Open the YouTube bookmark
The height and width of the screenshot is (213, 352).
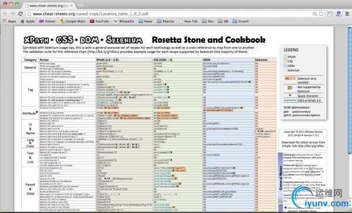click(x=99, y=21)
